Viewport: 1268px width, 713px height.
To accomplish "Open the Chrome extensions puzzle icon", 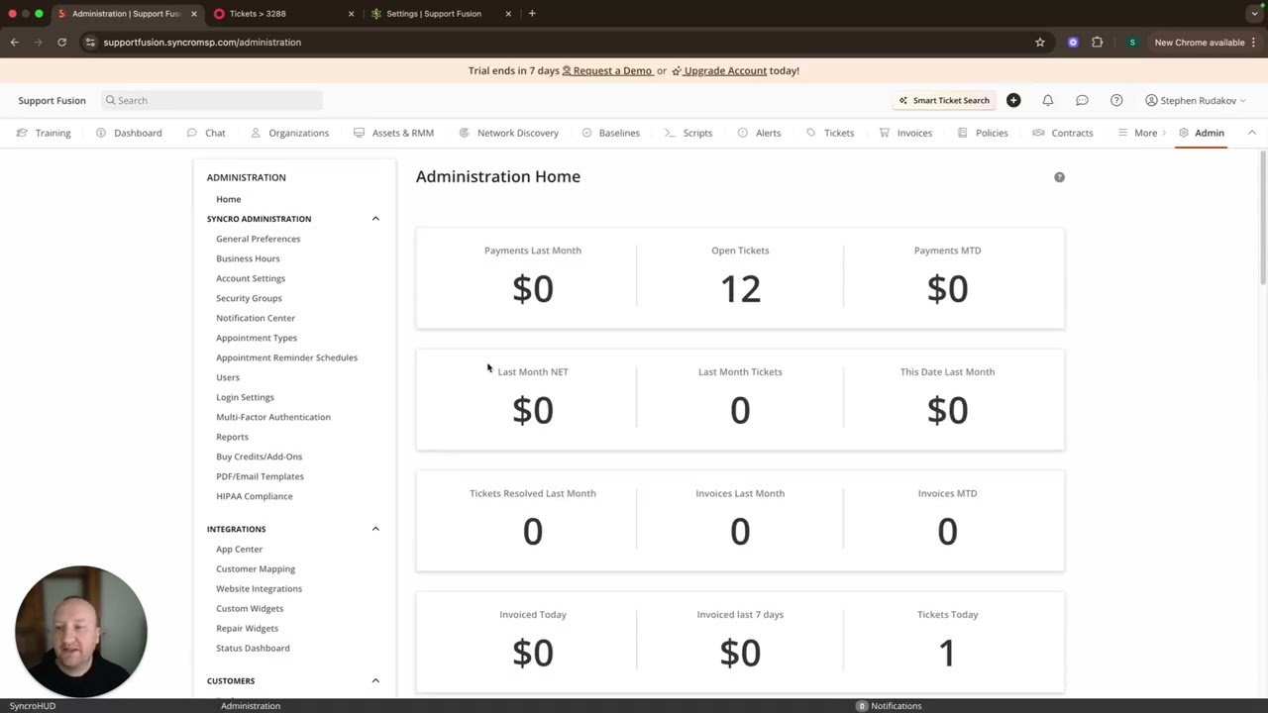I will click(1097, 43).
